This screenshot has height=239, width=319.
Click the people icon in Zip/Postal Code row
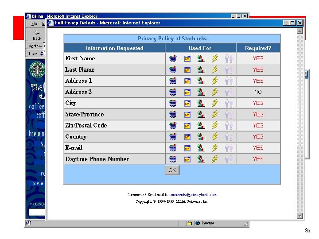pos(229,126)
